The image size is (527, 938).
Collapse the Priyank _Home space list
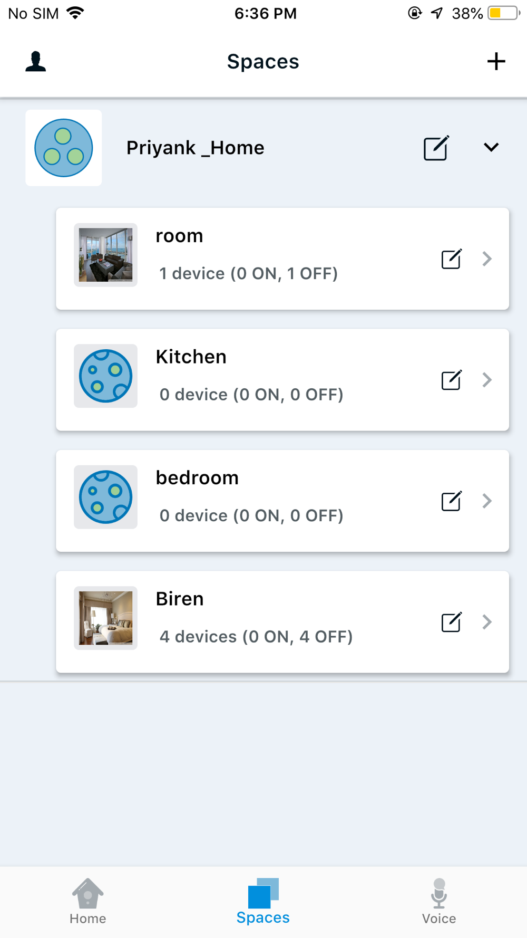tap(491, 147)
